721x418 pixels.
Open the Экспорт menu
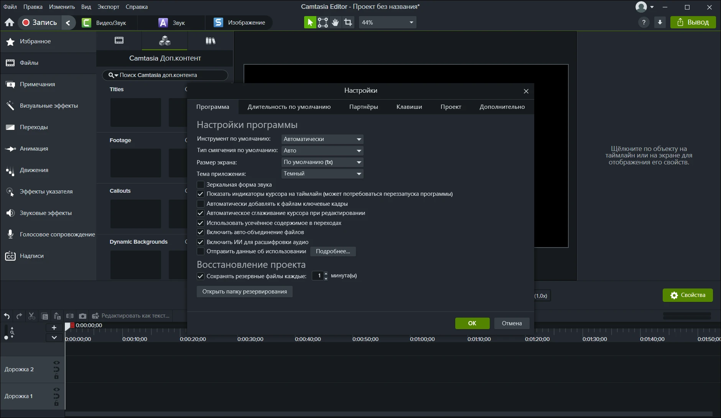(108, 7)
